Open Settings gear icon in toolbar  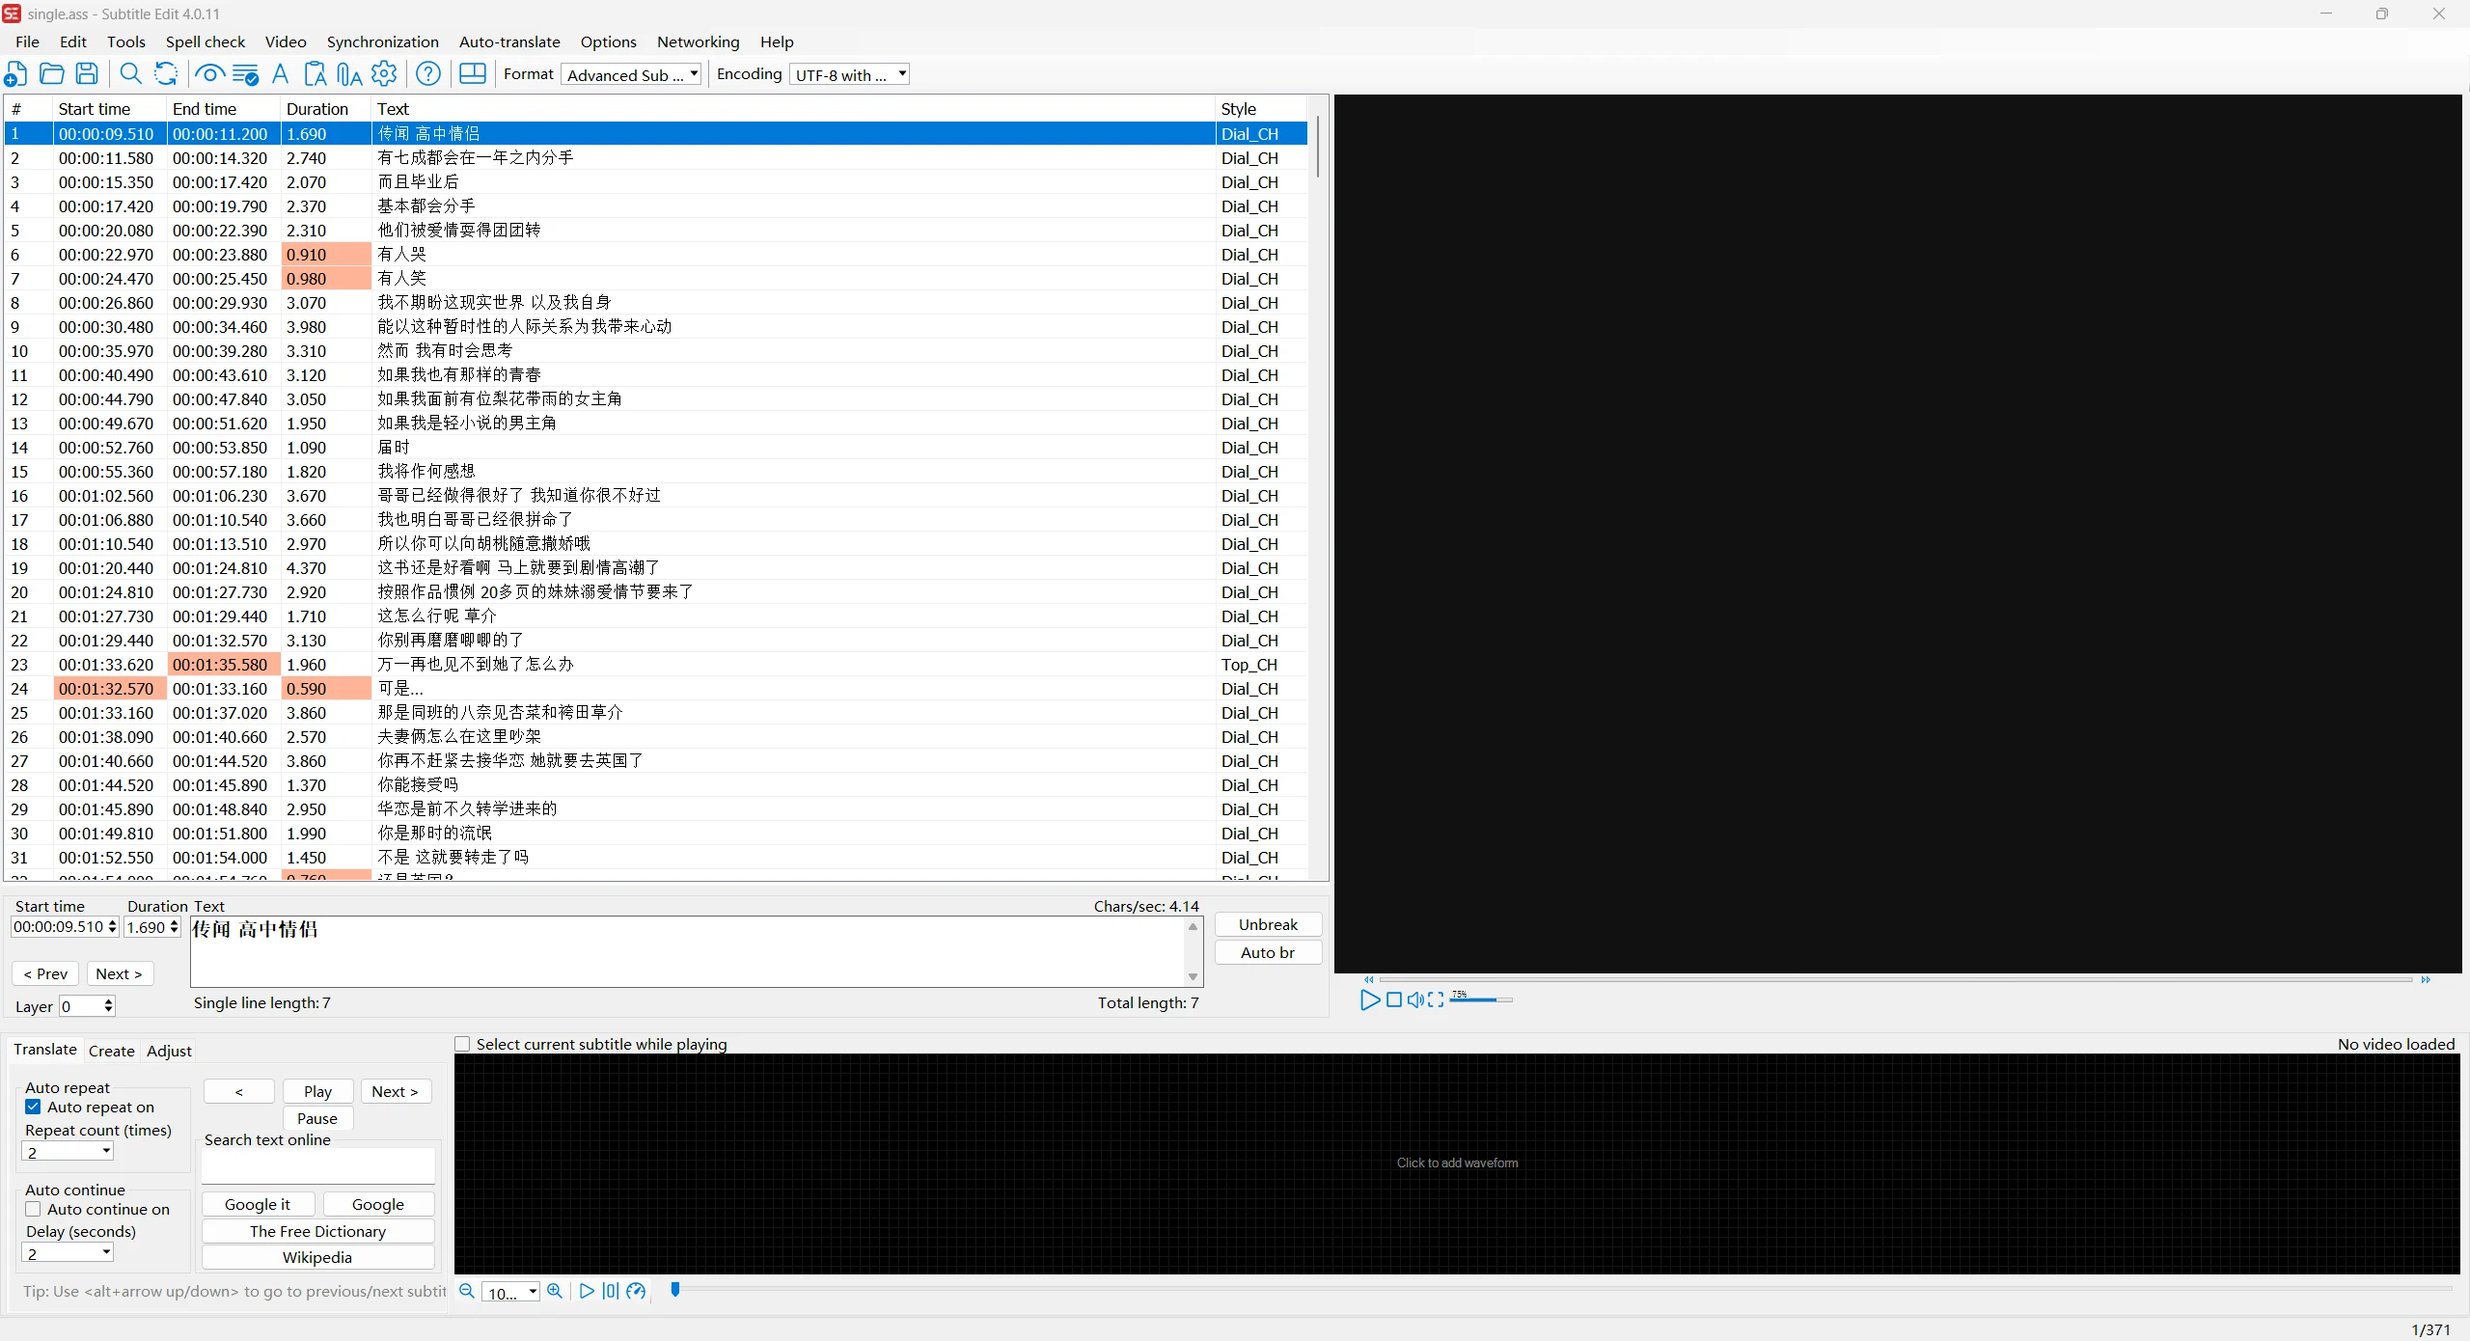[384, 74]
